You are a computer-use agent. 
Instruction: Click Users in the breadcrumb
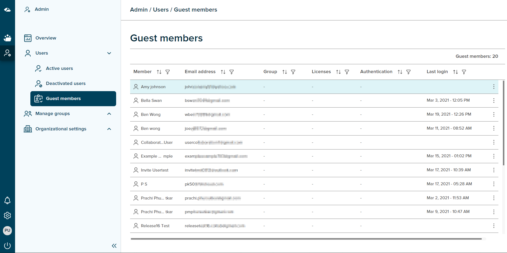tap(161, 10)
